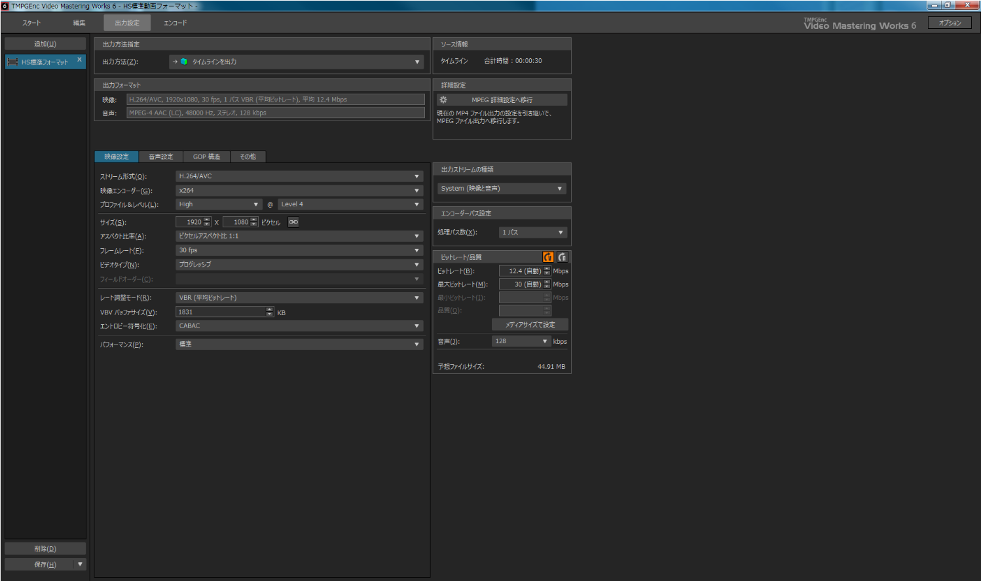Click the 追加(U) button
This screenshot has width=981, height=581.
(45, 44)
